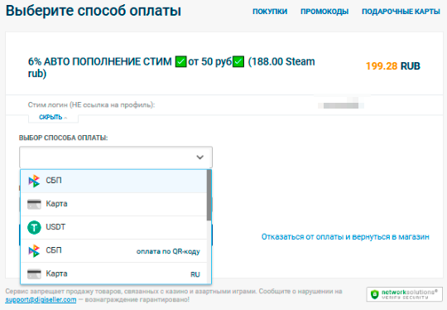Click the green checkmark after 'от 50 руб'
The height and width of the screenshot is (310, 447).
(x=238, y=61)
